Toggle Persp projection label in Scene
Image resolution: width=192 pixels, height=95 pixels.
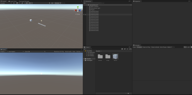[78, 14]
